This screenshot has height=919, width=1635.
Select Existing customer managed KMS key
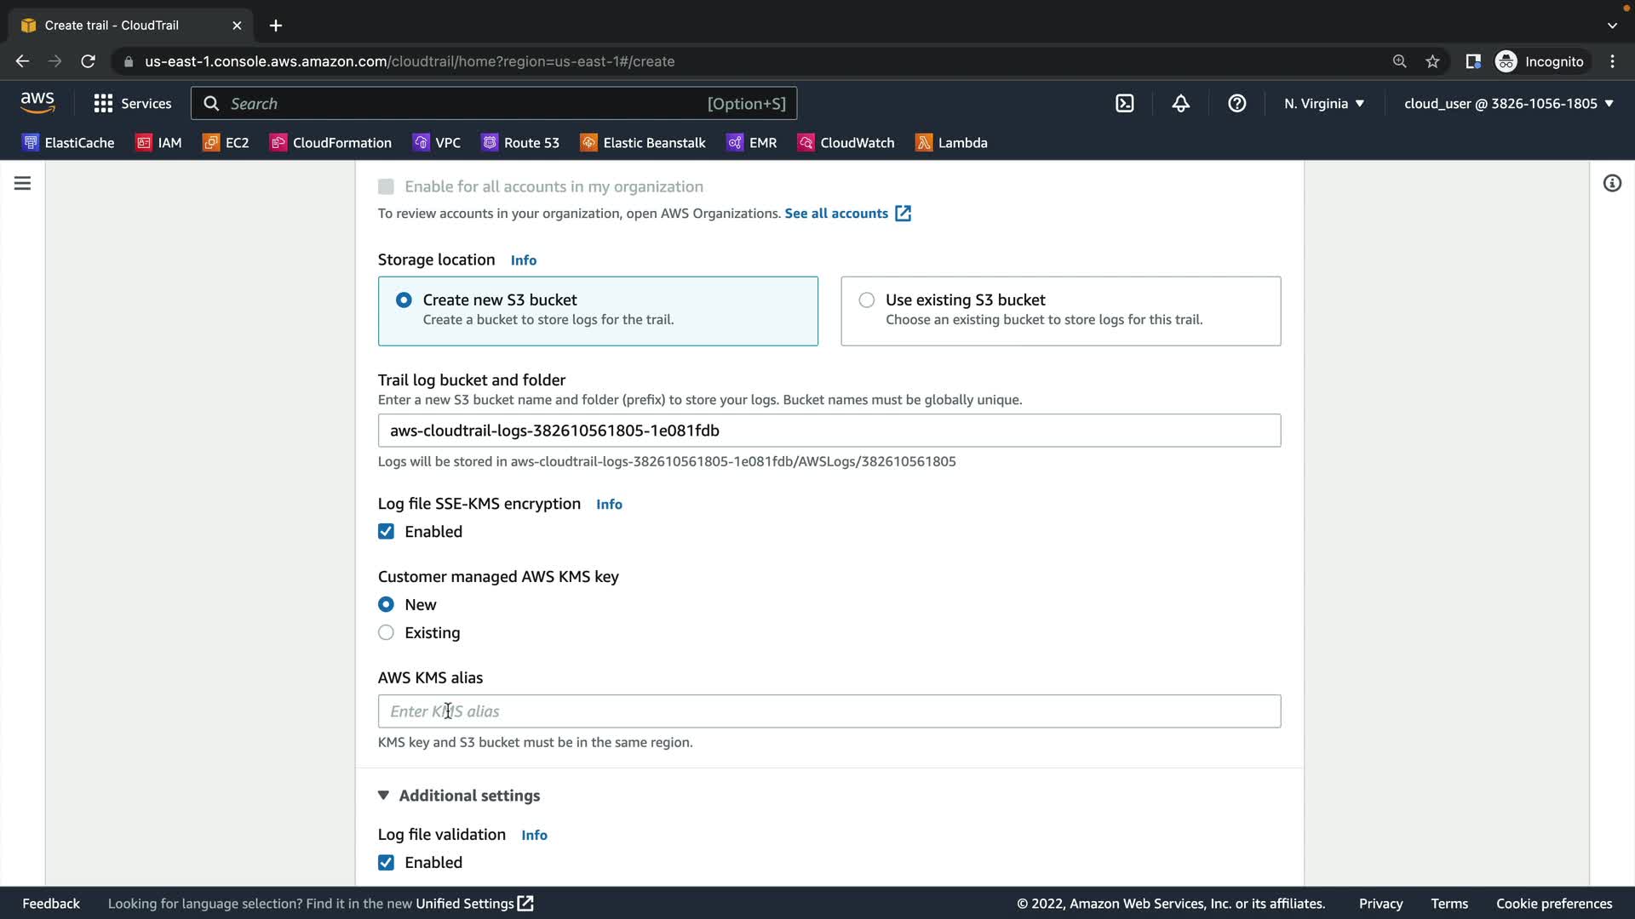(386, 633)
